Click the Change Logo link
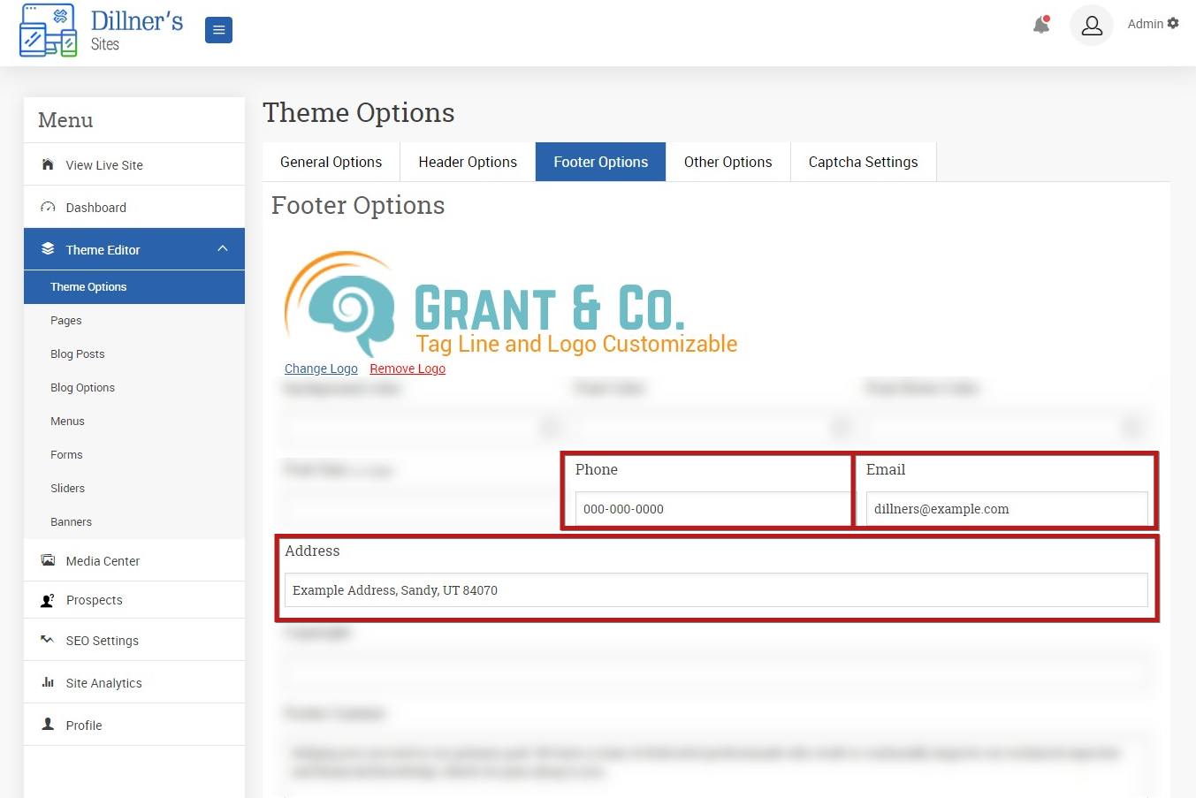This screenshot has width=1196, height=798. pyautogui.click(x=321, y=369)
